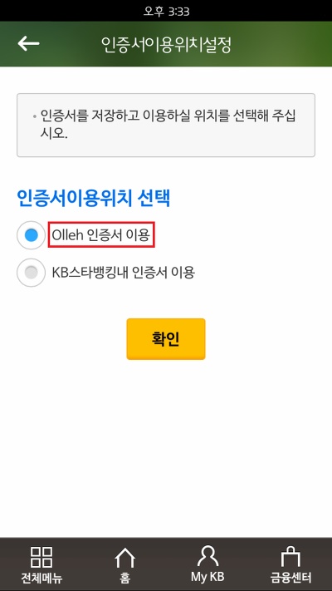Open the 전체메뉴 grid icon

point(41,557)
